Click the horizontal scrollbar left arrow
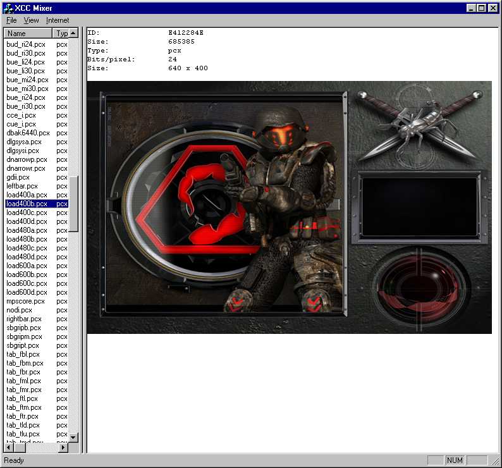Screen dimensions: 502x468 pyautogui.click(x=8, y=447)
